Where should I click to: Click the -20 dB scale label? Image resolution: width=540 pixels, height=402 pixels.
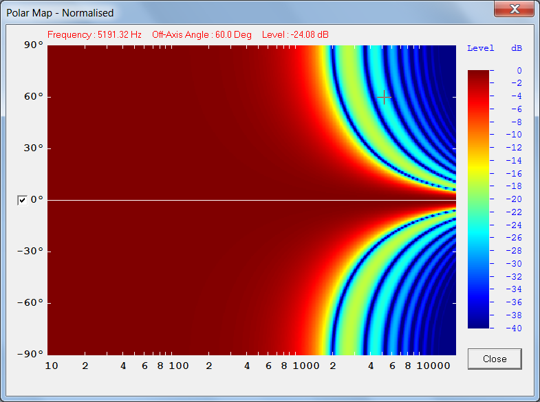click(x=514, y=199)
